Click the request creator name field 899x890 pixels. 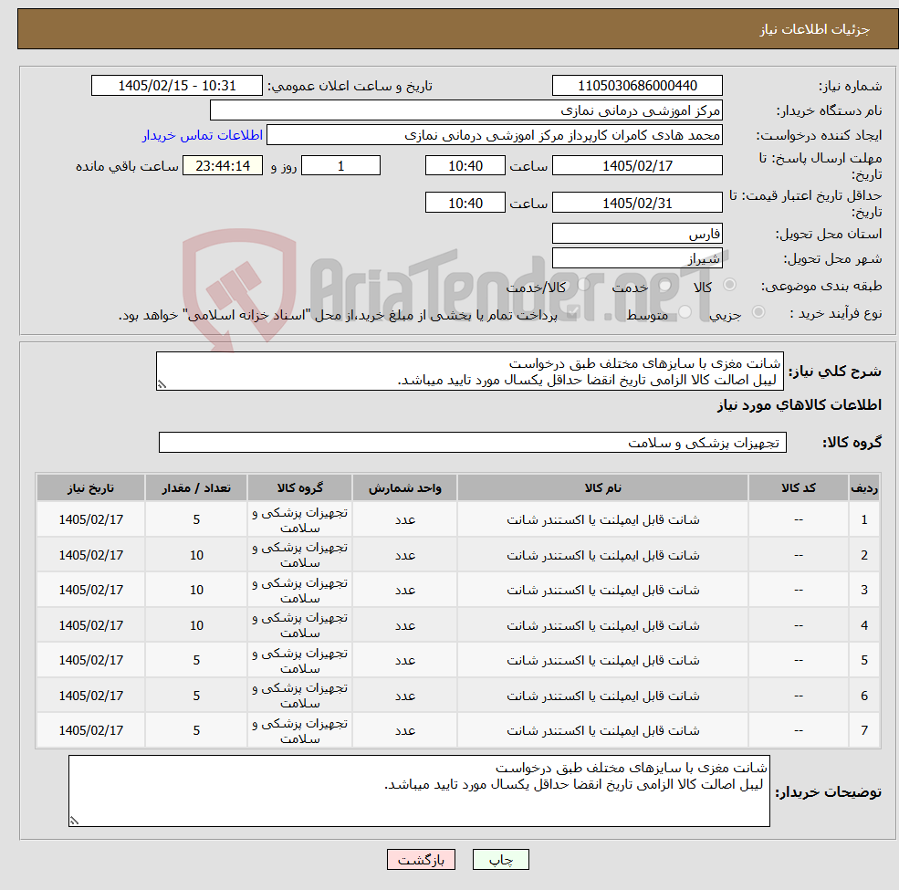pos(494,135)
